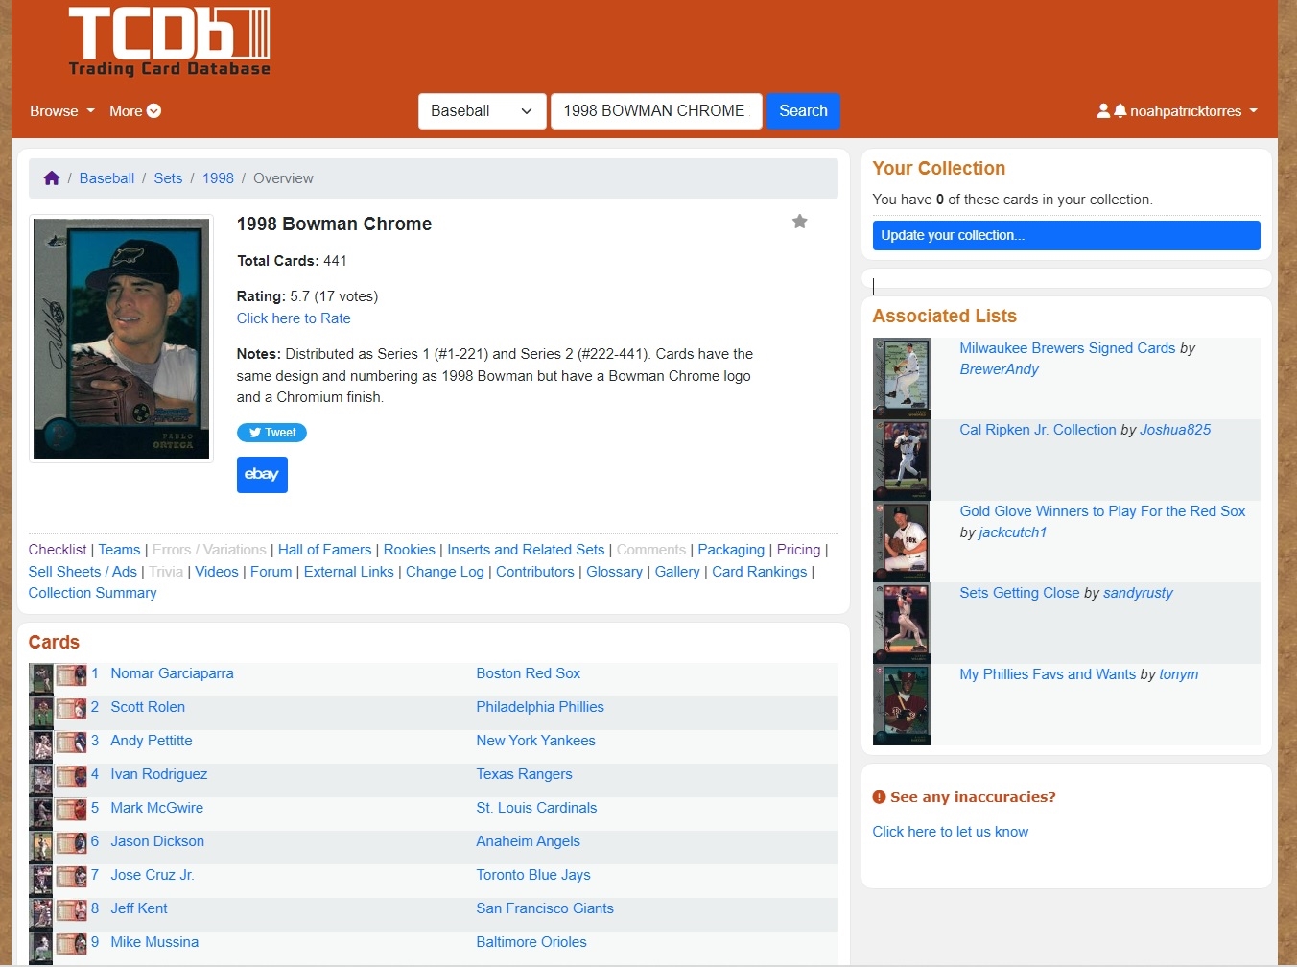
Task: Open My Phillies Favs and Wants list
Action: tap(1048, 674)
